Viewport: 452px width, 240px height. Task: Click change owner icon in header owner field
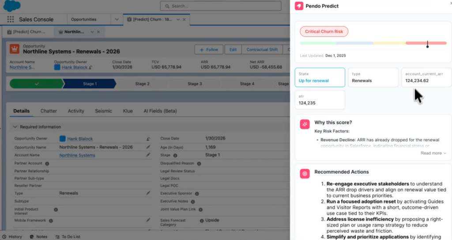pos(90,67)
